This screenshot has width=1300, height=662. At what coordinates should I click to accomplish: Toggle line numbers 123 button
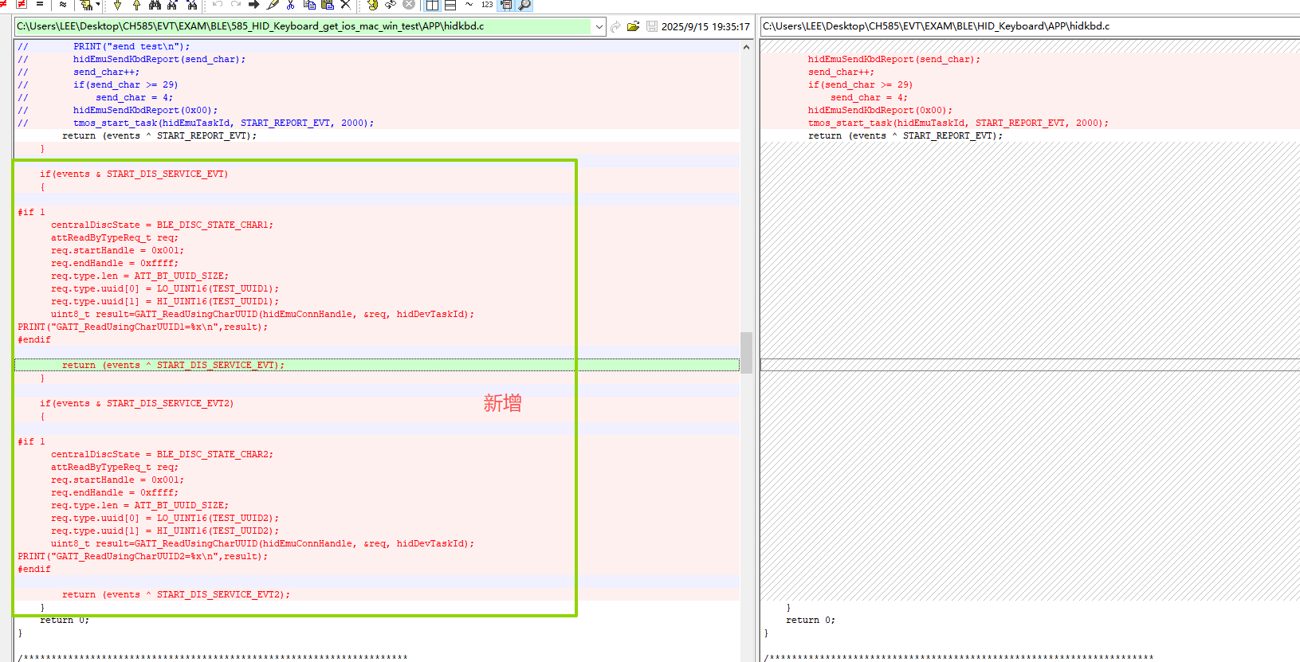pyautogui.click(x=487, y=4)
